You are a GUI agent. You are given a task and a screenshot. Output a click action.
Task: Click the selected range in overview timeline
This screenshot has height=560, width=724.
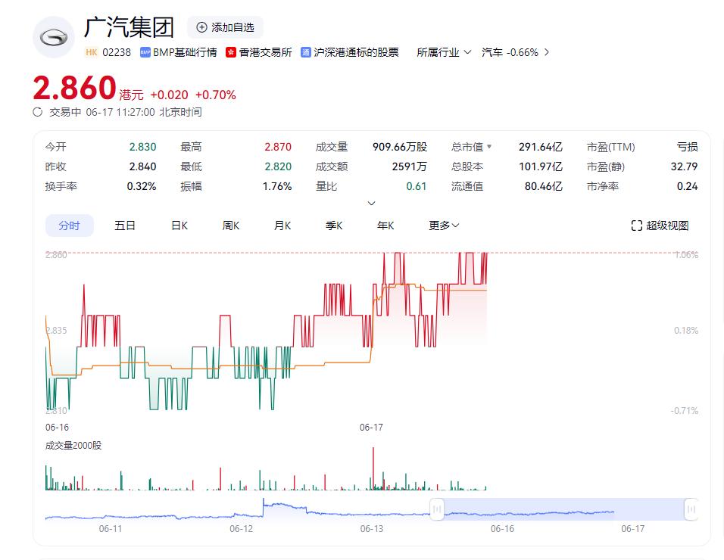pos(564,509)
